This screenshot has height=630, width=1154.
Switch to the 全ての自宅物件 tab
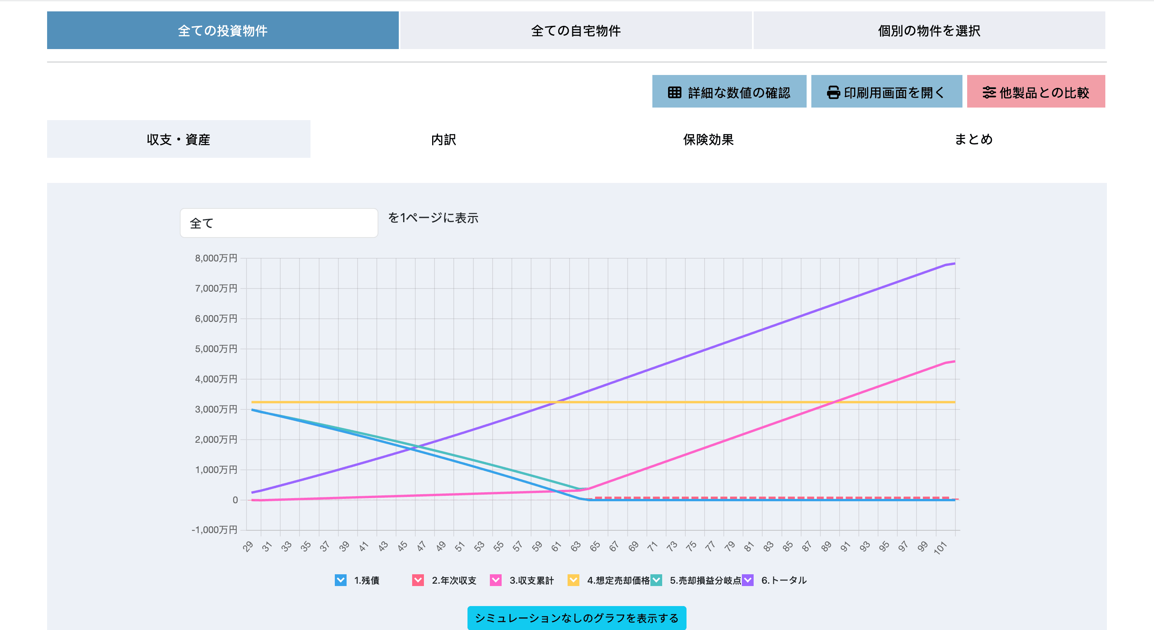click(576, 31)
